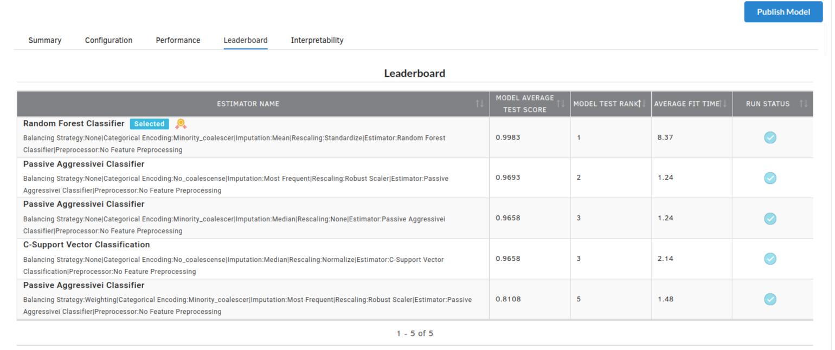Click run status checkmark for C-Support Vector row
The width and height of the screenshot is (835, 350).
pos(770,259)
